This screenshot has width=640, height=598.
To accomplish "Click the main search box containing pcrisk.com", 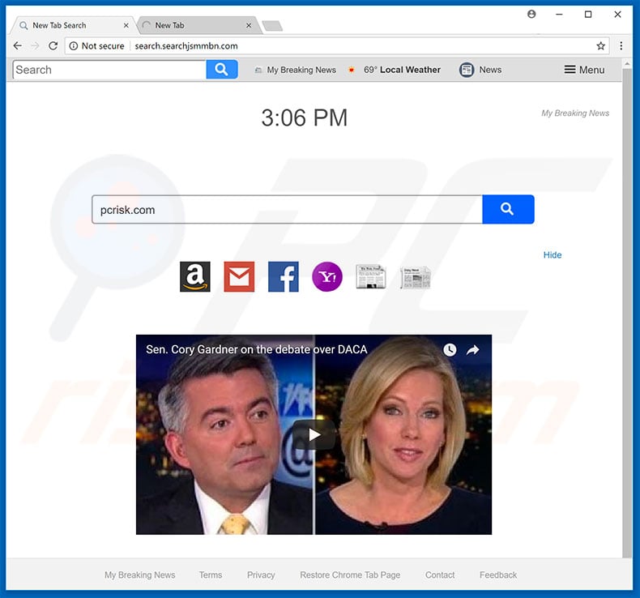I will click(x=287, y=209).
